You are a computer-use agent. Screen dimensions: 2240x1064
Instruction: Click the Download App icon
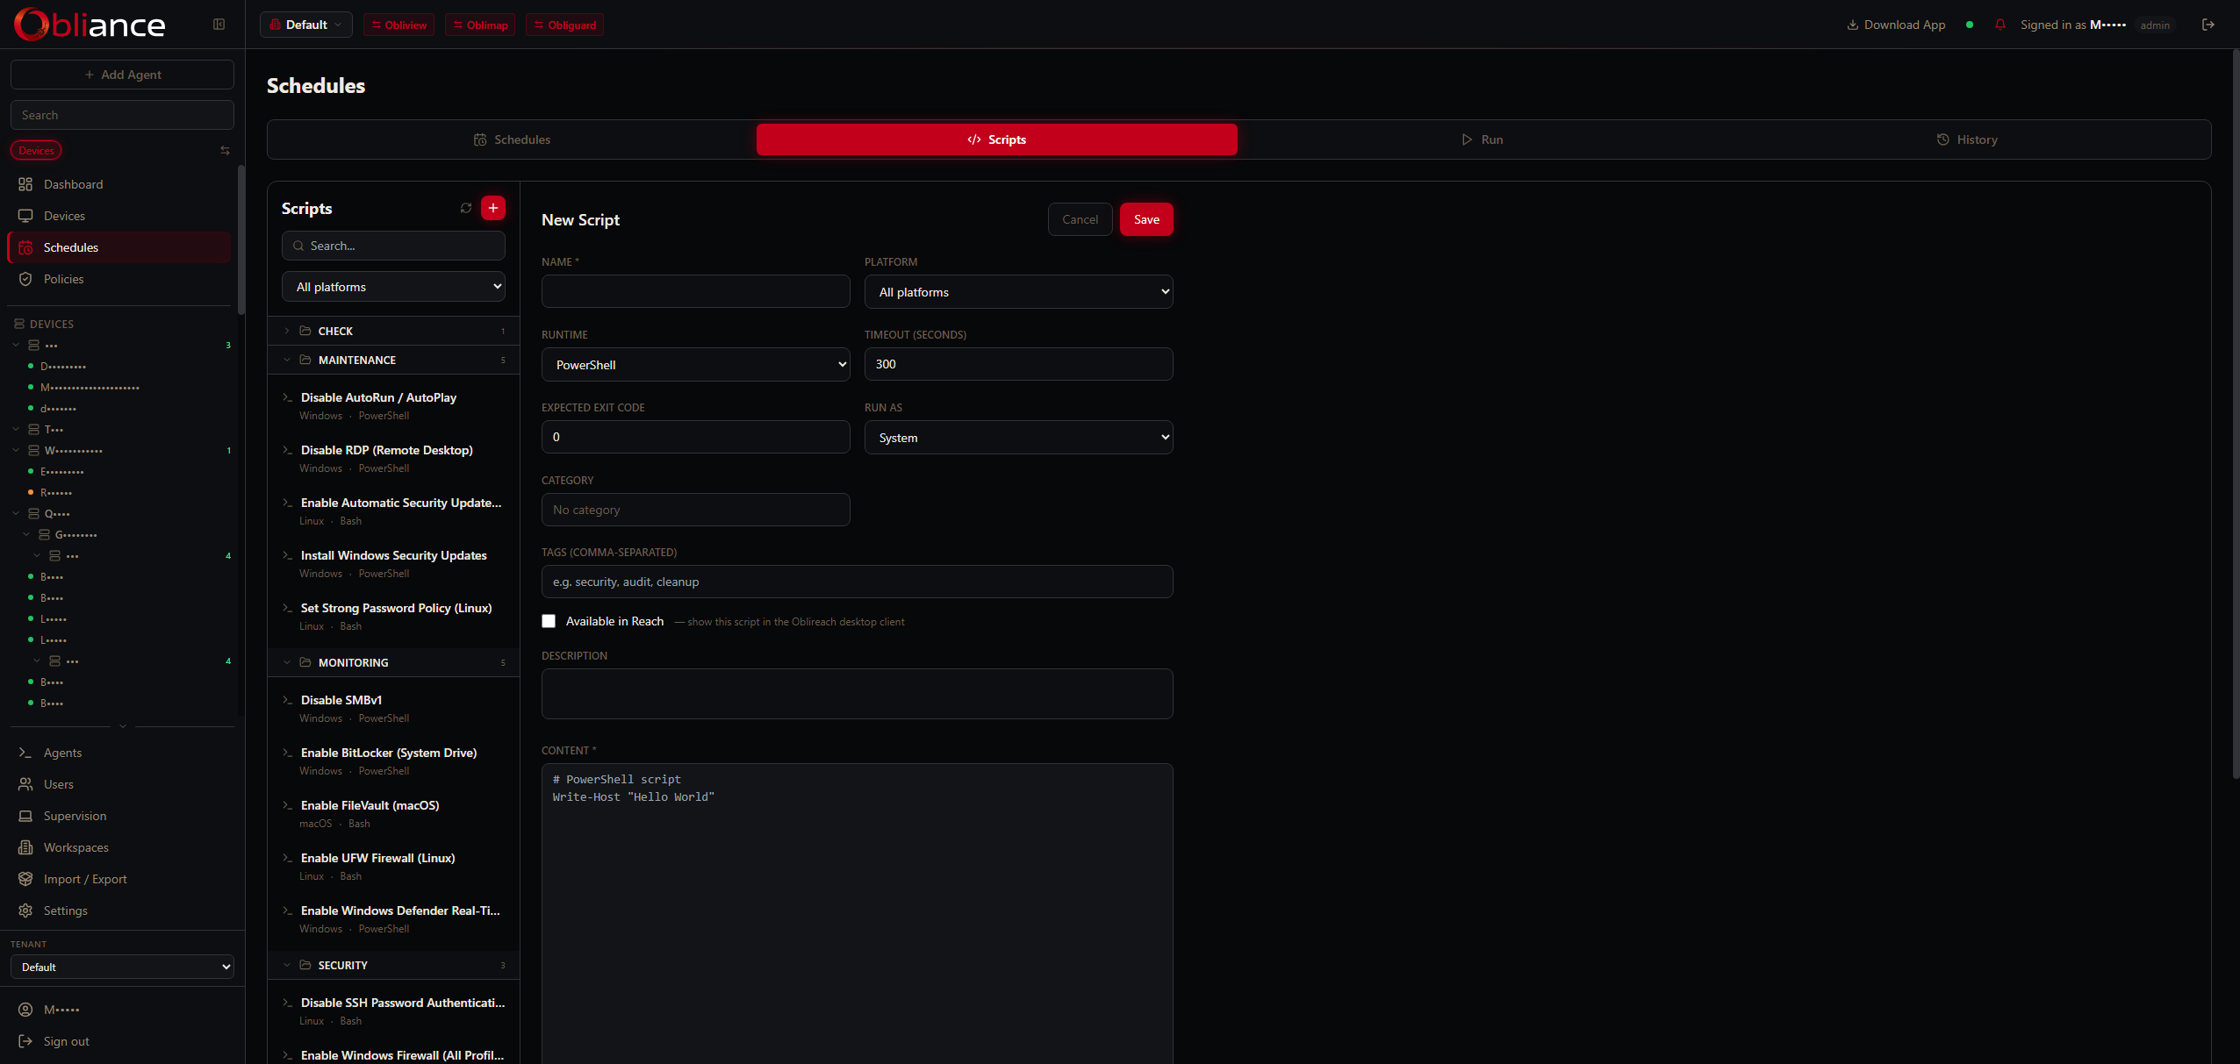coord(1855,25)
